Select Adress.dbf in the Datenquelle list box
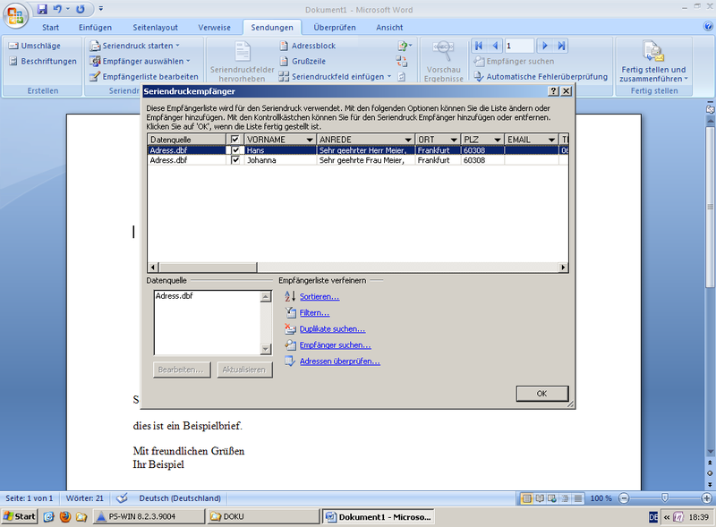The width and height of the screenshot is (716, 527). point(175,296)
